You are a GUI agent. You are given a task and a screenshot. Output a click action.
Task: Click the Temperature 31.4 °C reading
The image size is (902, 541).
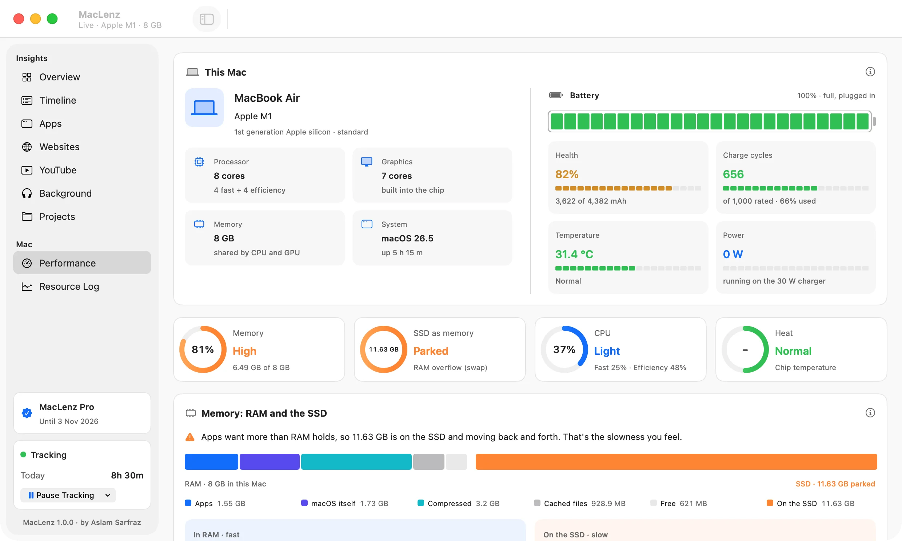point(574,254)
